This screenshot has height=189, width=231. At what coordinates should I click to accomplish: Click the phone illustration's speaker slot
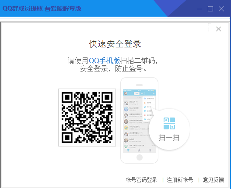tap(140, 85)
